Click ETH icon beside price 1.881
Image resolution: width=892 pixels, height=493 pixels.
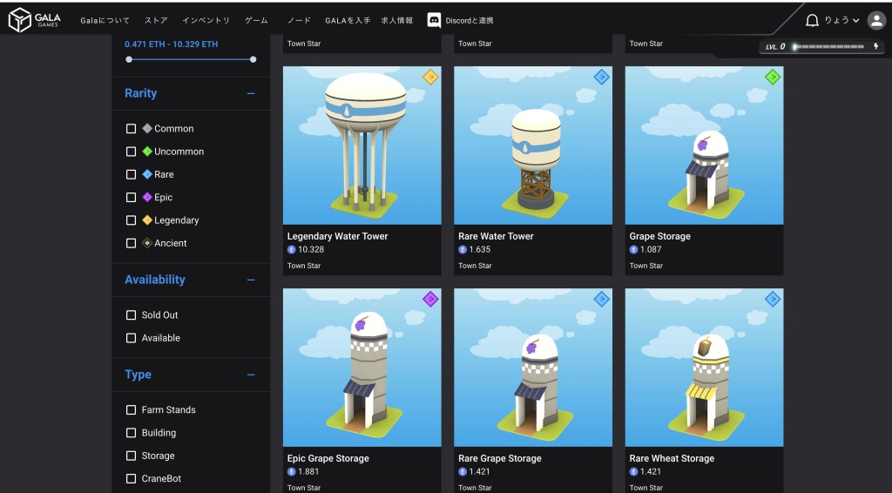tap(291, 471)
